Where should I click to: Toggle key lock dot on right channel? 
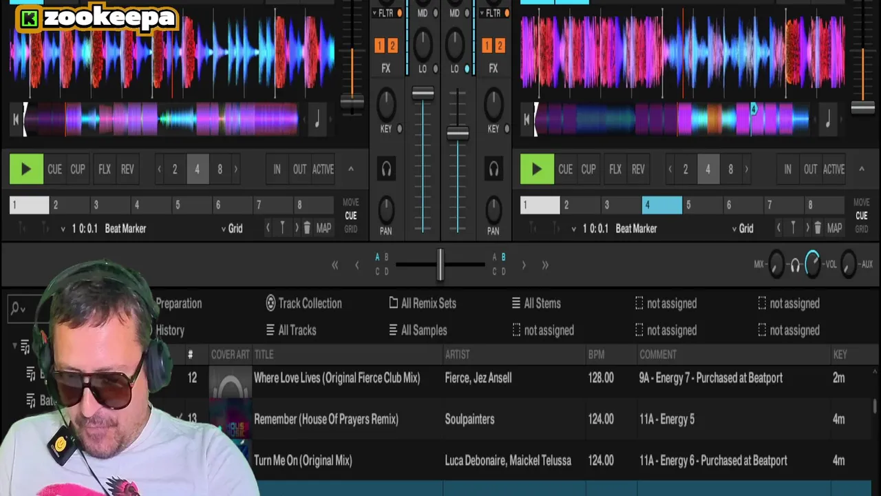[507, 129]
